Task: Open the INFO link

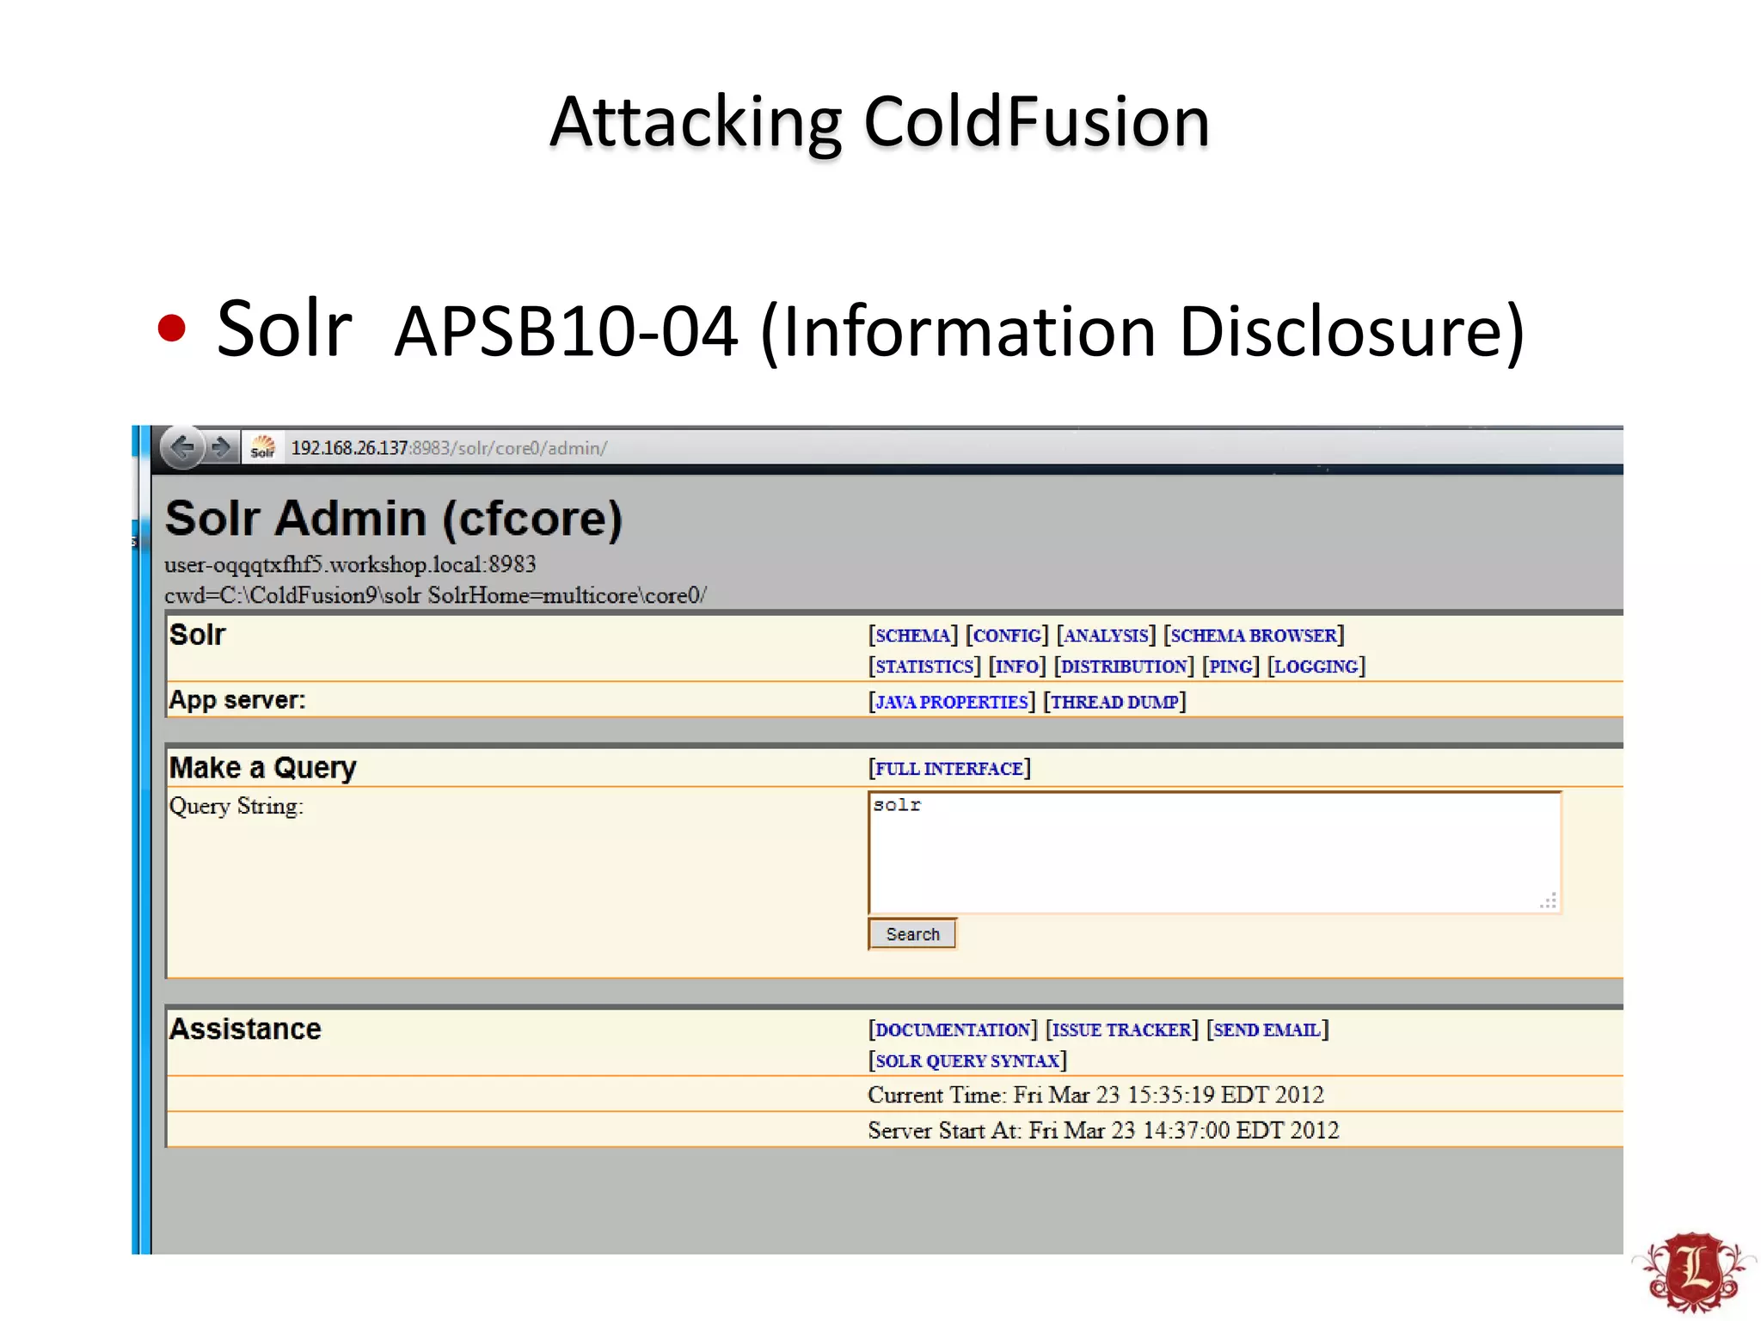Action: pos(1017,667)
